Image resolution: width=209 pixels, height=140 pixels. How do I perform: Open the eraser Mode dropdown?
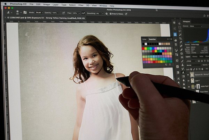tap(39, 13)
